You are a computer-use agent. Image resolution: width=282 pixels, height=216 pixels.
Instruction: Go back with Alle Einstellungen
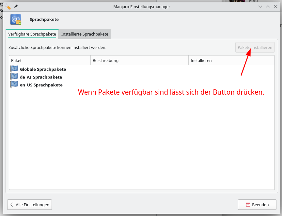click(x=29, y=205)
